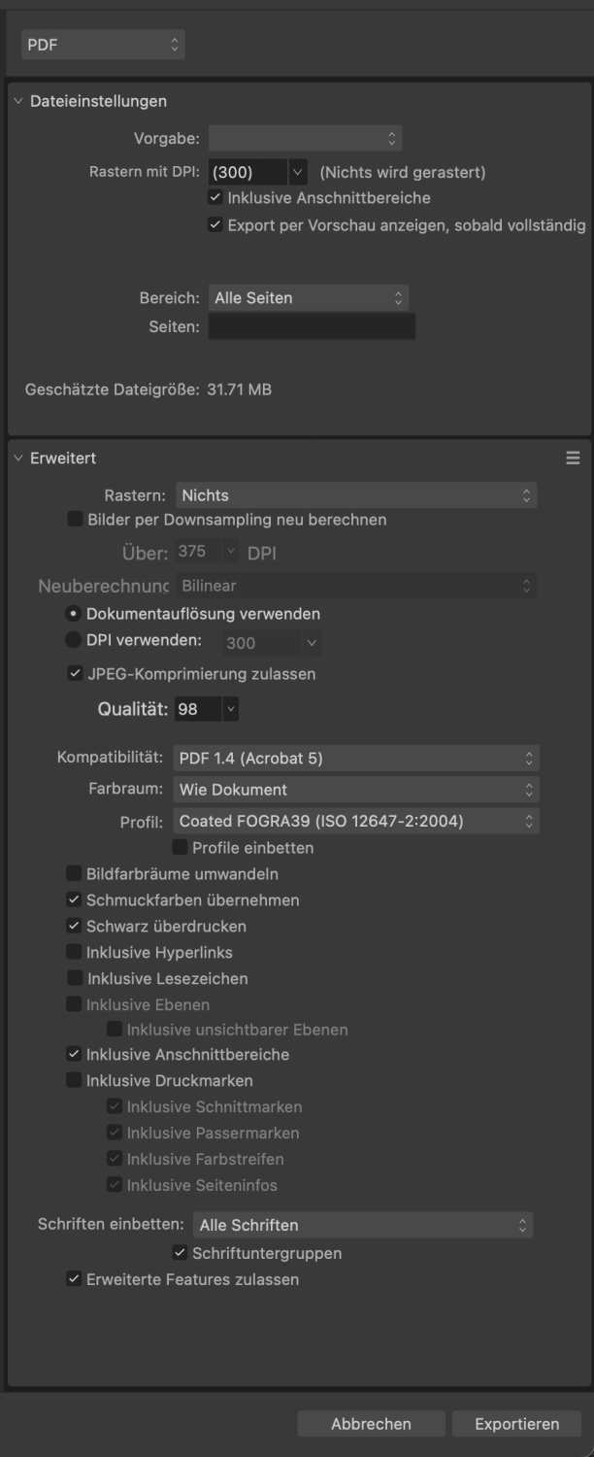Click the Exportieren button

coord(516,1424)
